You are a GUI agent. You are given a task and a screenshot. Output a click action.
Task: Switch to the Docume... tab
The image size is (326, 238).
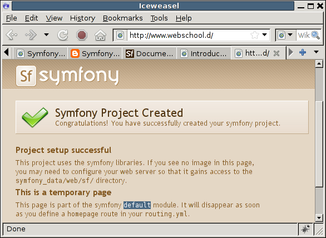coord(149,53)
